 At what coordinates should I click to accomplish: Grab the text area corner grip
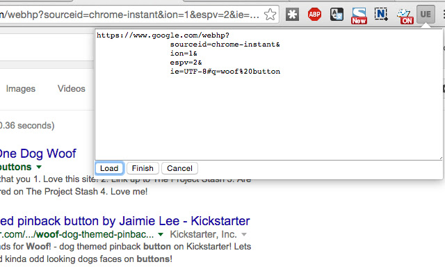click(440, 158)
